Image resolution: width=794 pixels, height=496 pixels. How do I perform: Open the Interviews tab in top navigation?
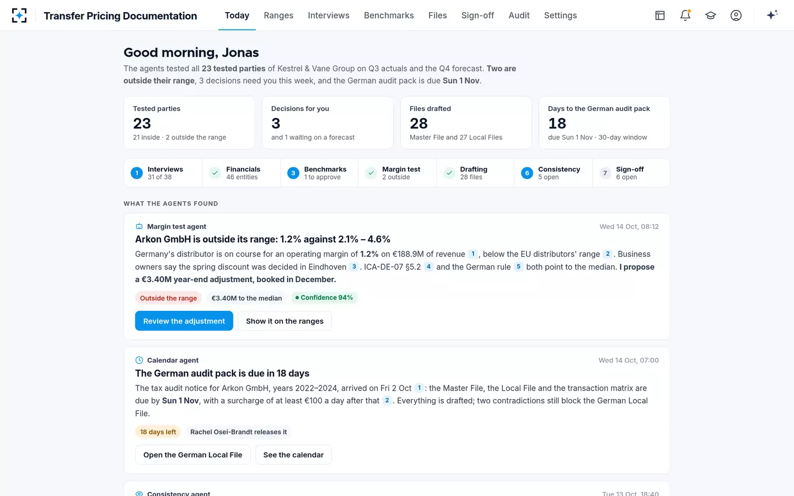coord(329,15)
